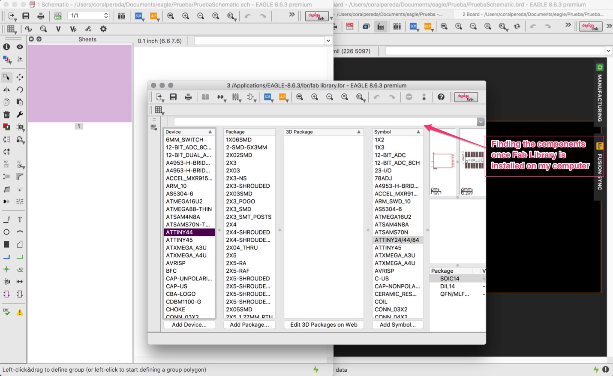Open the schematic grid settings icon
Image resolution: width=613 pixels, height=376 pixels.
[12, 29]
